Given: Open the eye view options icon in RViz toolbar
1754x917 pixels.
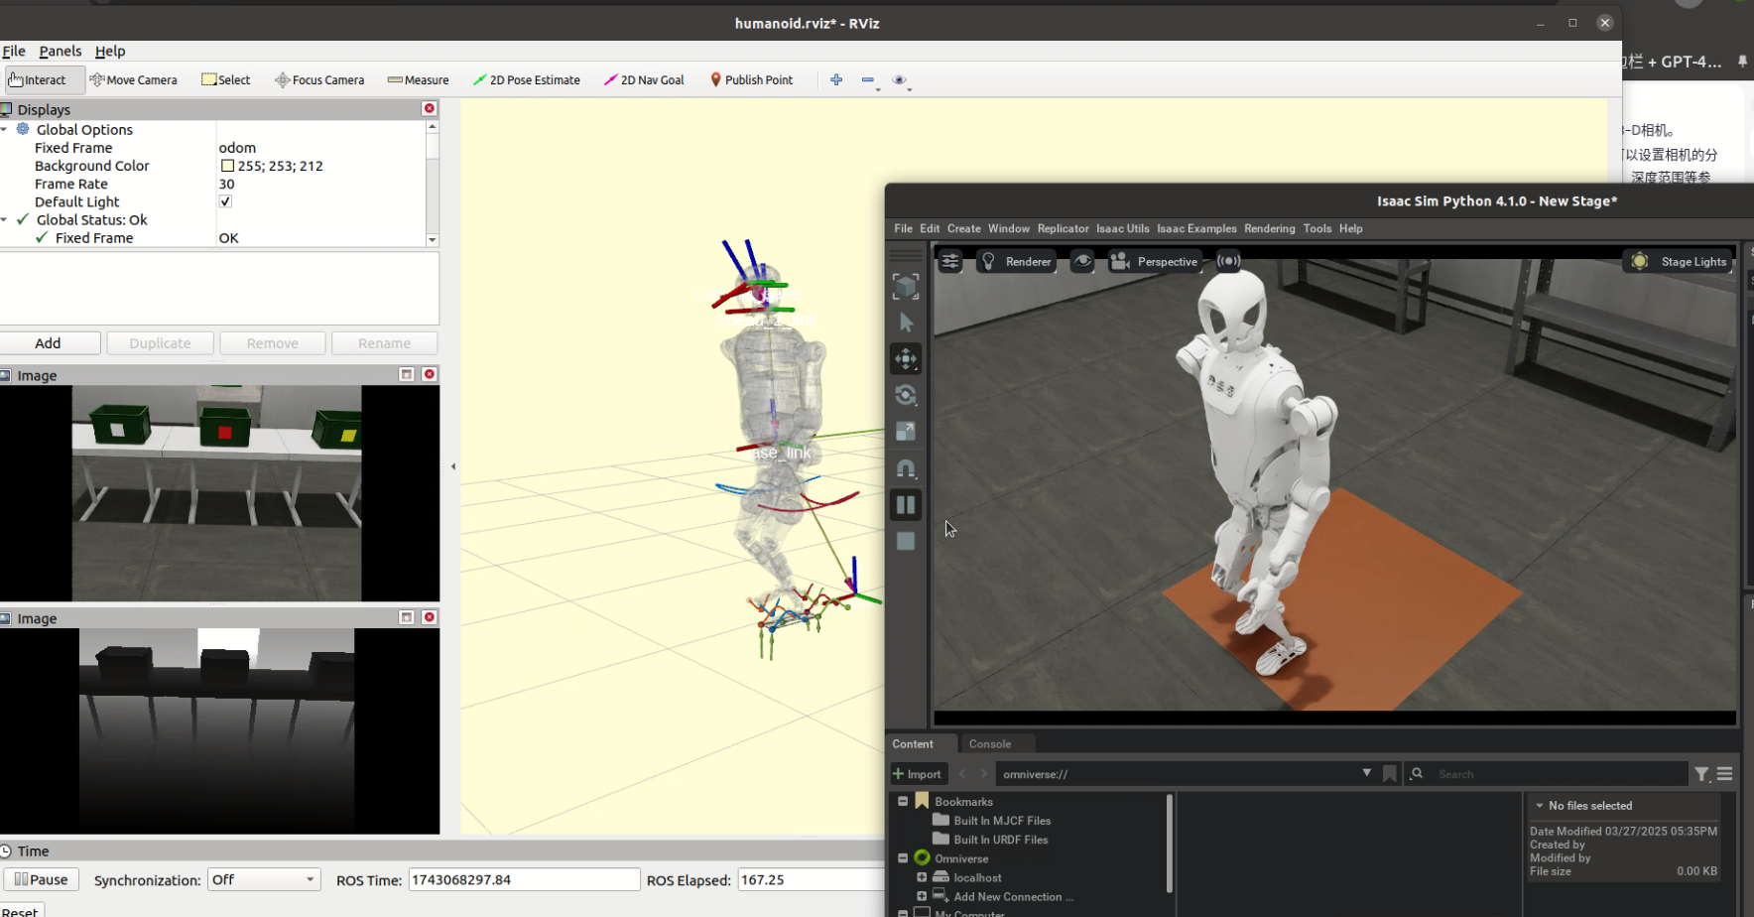Looking at the screenshot, I should tap(900, 80).
